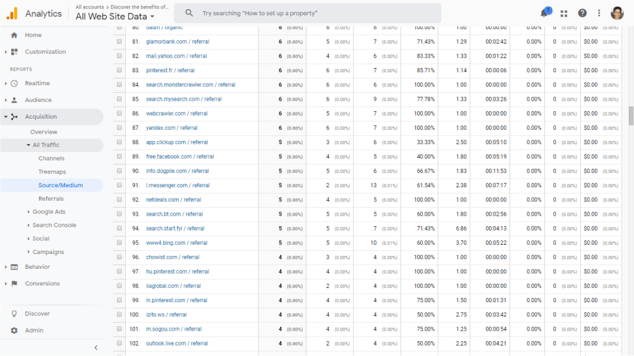Viewport: 634px width, 356px height.
Task: Open the help question mark icon
Action: [582, 14]
